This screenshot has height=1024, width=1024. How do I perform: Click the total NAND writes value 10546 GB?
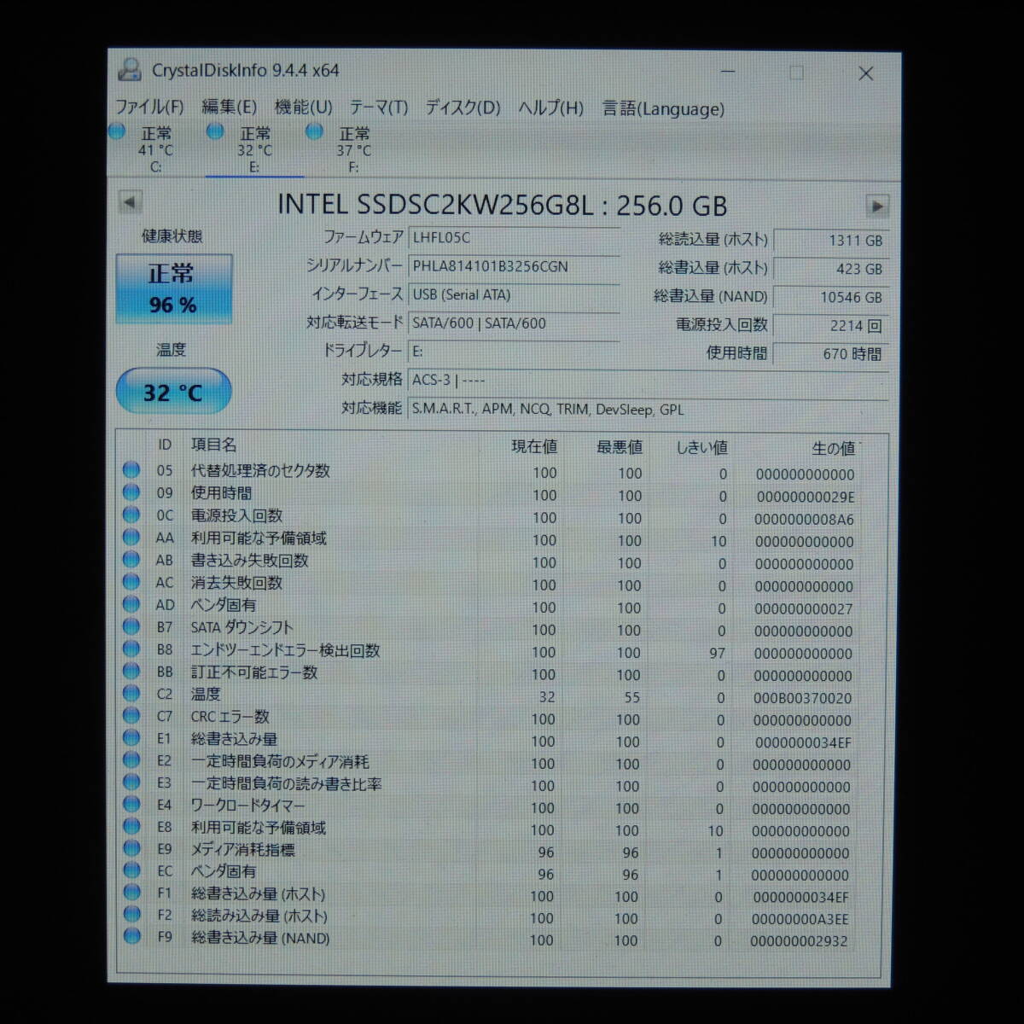coord(830,298)
